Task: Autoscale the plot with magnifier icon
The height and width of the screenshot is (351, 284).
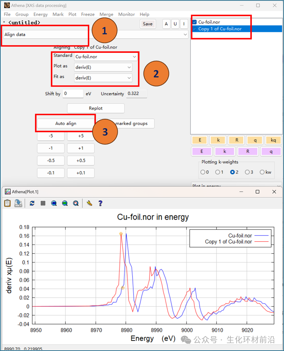Action: 76,203
